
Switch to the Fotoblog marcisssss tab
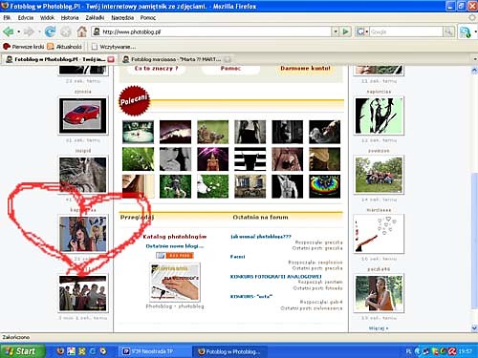click(176, 59)
